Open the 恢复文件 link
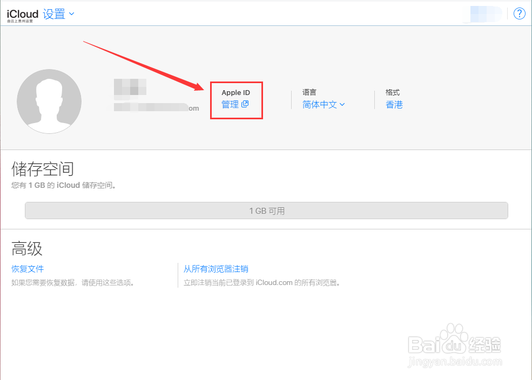Image resolution: width=532 pixels, height=380 pixels. tap(28, 269)
